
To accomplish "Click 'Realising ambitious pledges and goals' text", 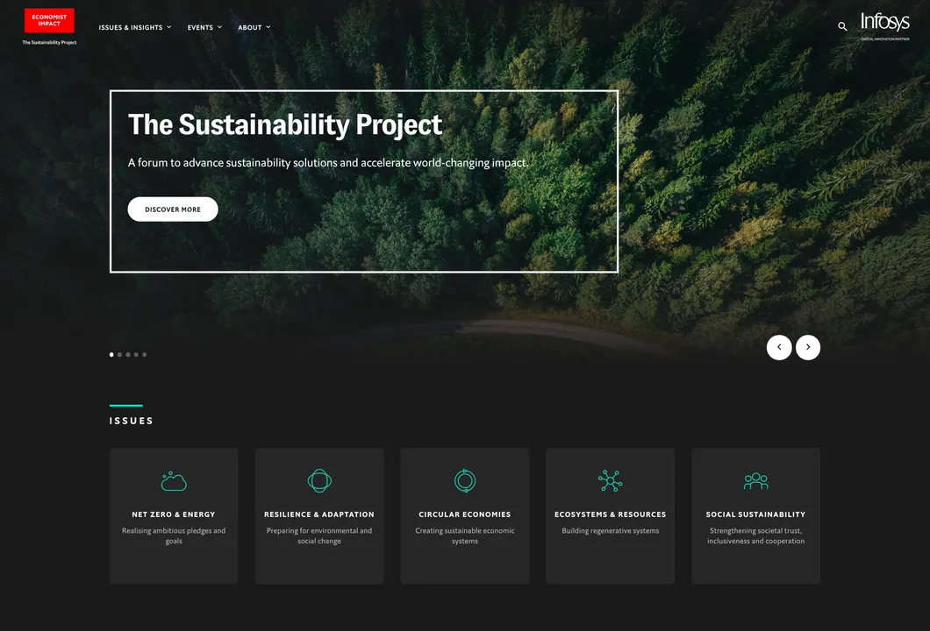I will coord(174,535).
